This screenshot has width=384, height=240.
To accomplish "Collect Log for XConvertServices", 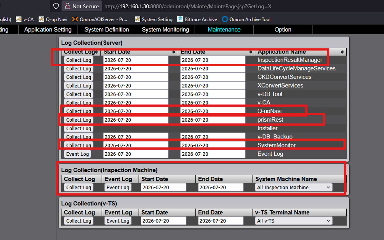I will point(79,86).
